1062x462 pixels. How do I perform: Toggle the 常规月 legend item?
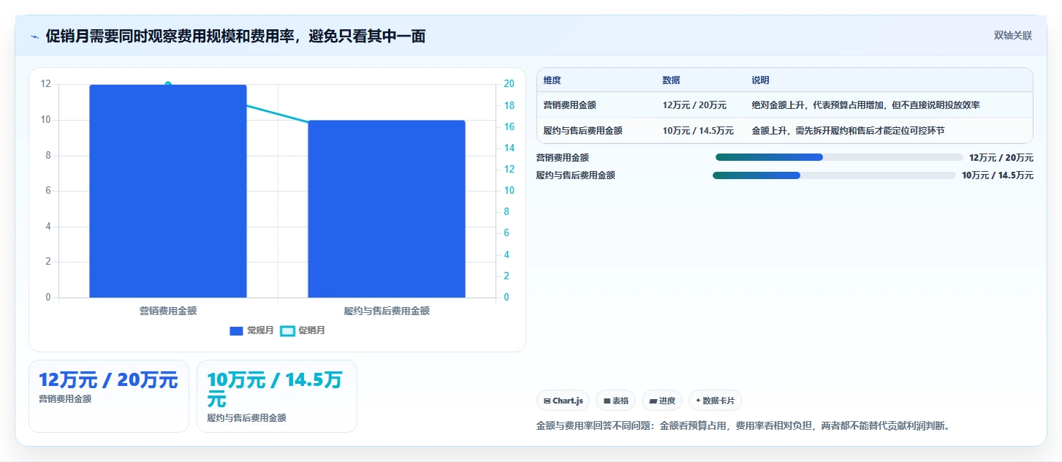click(251, 331)
